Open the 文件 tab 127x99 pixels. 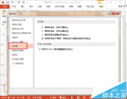5,7
